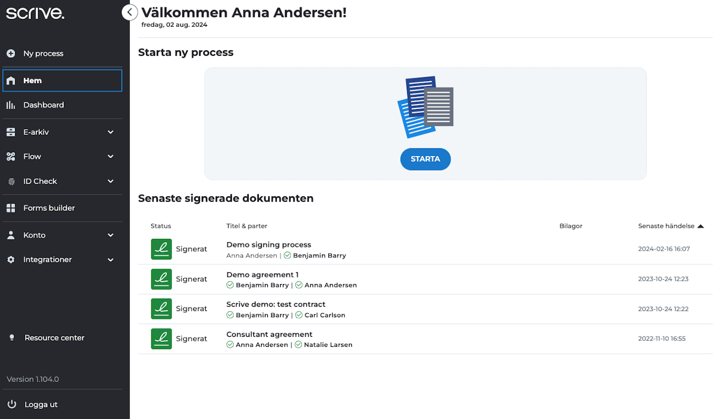
Task: Open the Demo signing process document
Action: (269, 244)
